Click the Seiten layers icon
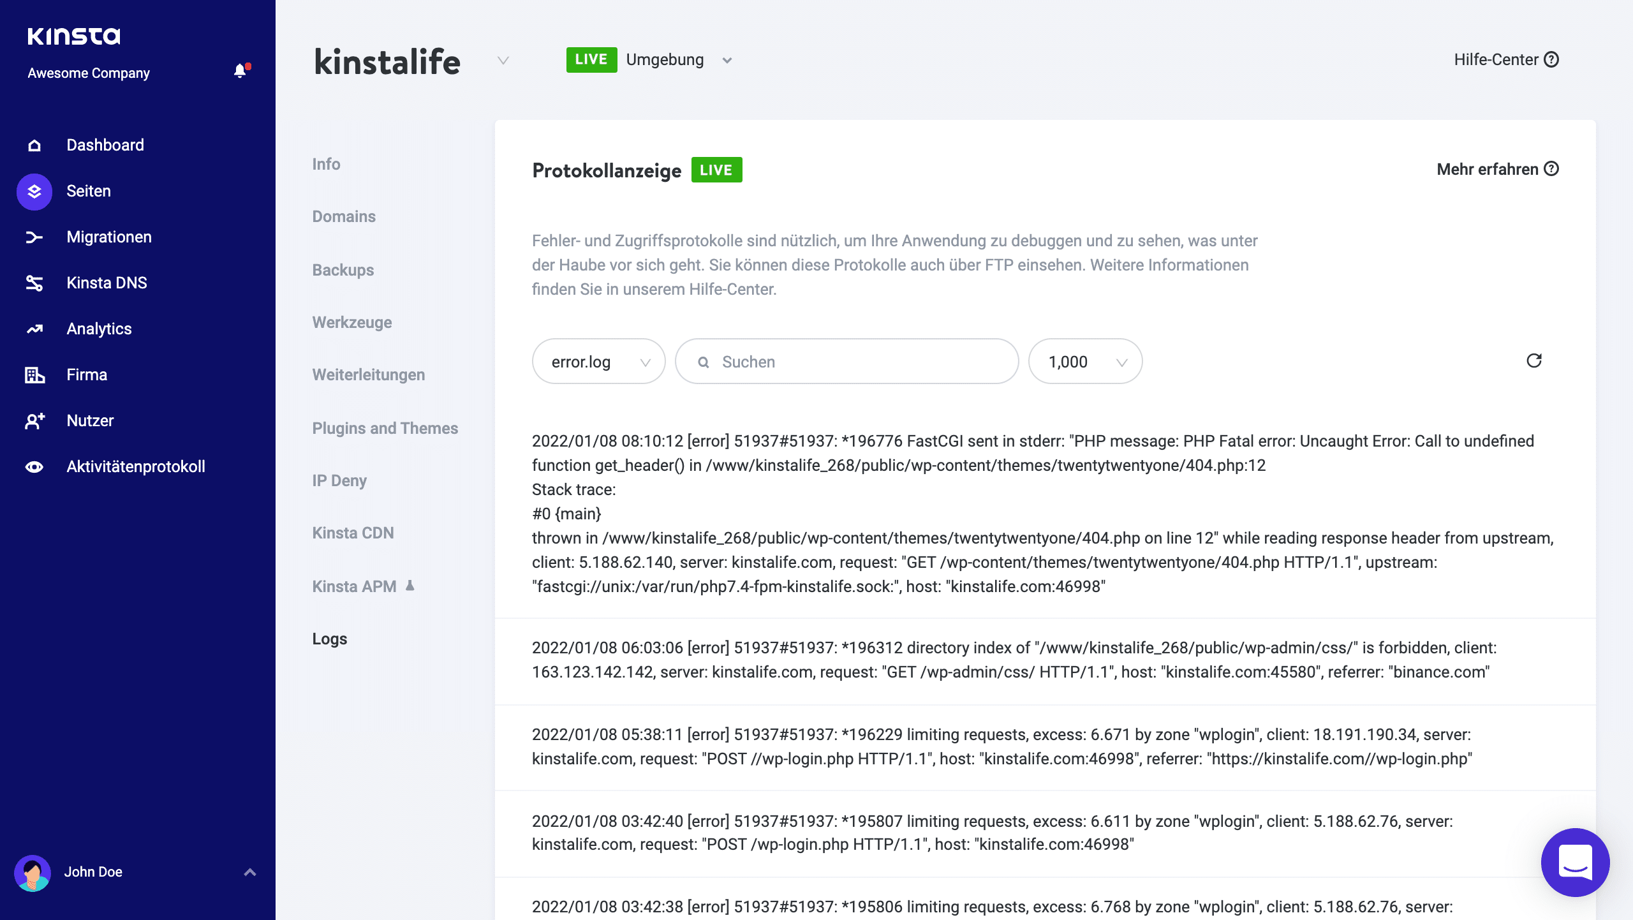The height and width of the screenshot is (920, 1633). point(33,191)
